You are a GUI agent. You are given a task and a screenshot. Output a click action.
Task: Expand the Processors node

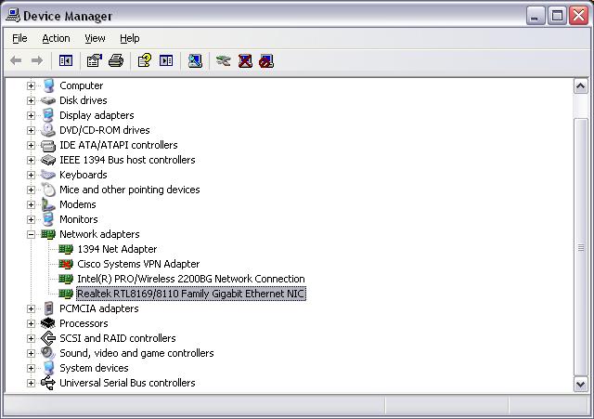coord(31,323)
